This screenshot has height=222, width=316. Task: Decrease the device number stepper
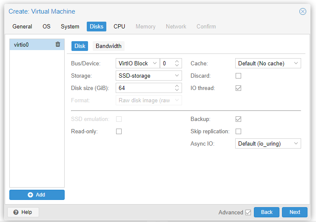tap(177, 65)
